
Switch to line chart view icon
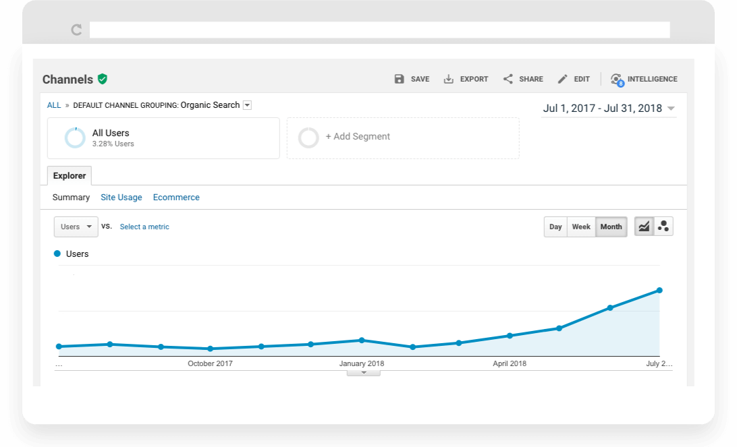644,227
